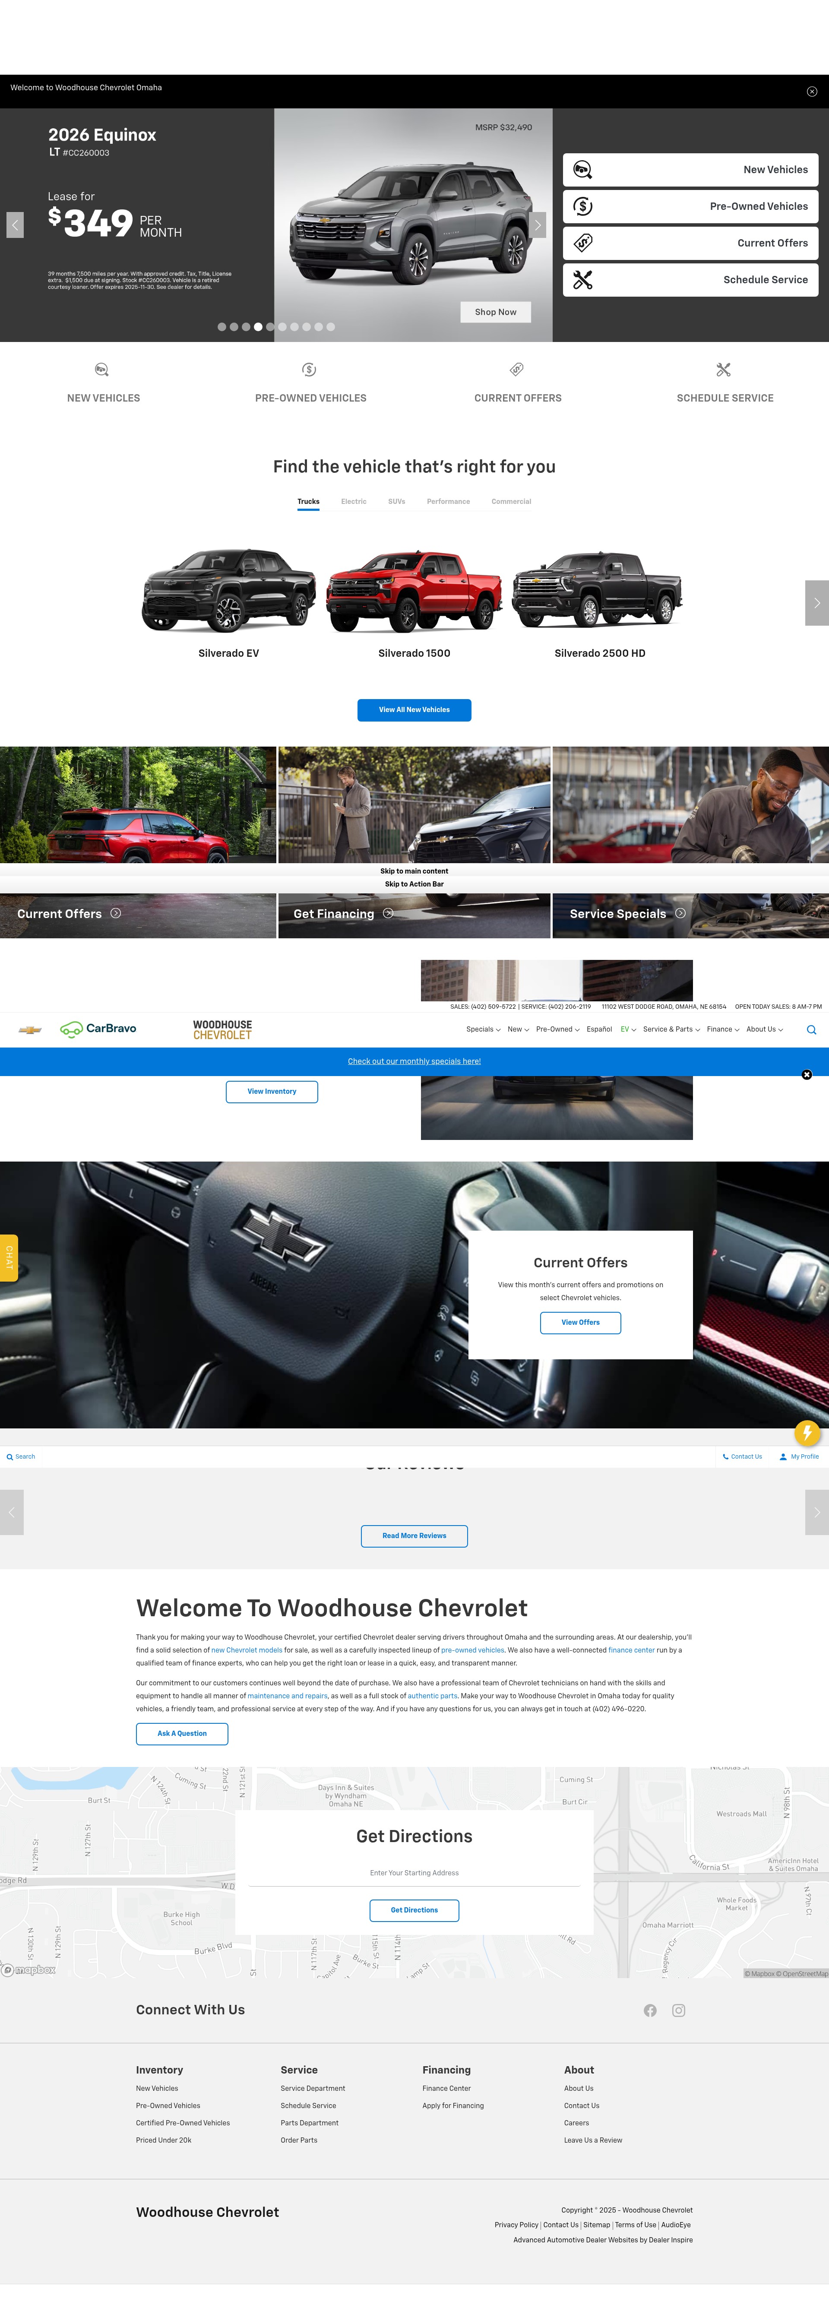Go to the next hero slide

coord(538,225)
